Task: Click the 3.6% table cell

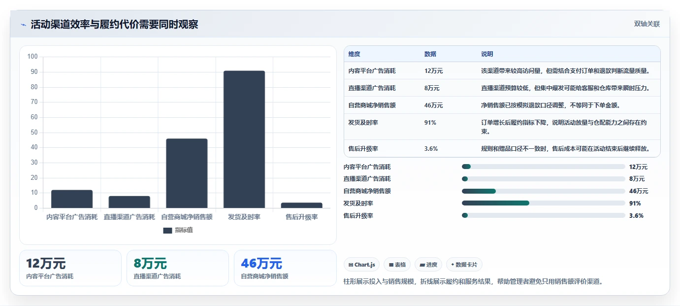Action: pyautogui.click(x=431, y=148)
